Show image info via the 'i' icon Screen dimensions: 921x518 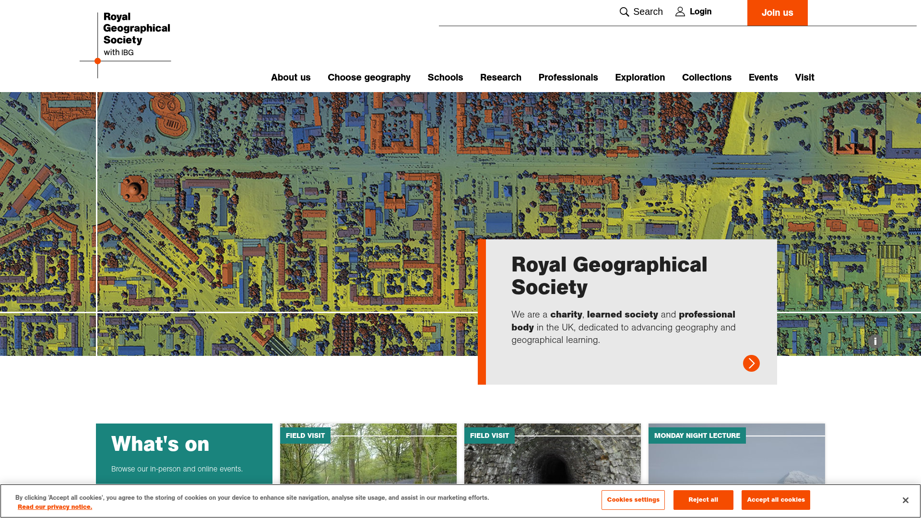(875, 341)
